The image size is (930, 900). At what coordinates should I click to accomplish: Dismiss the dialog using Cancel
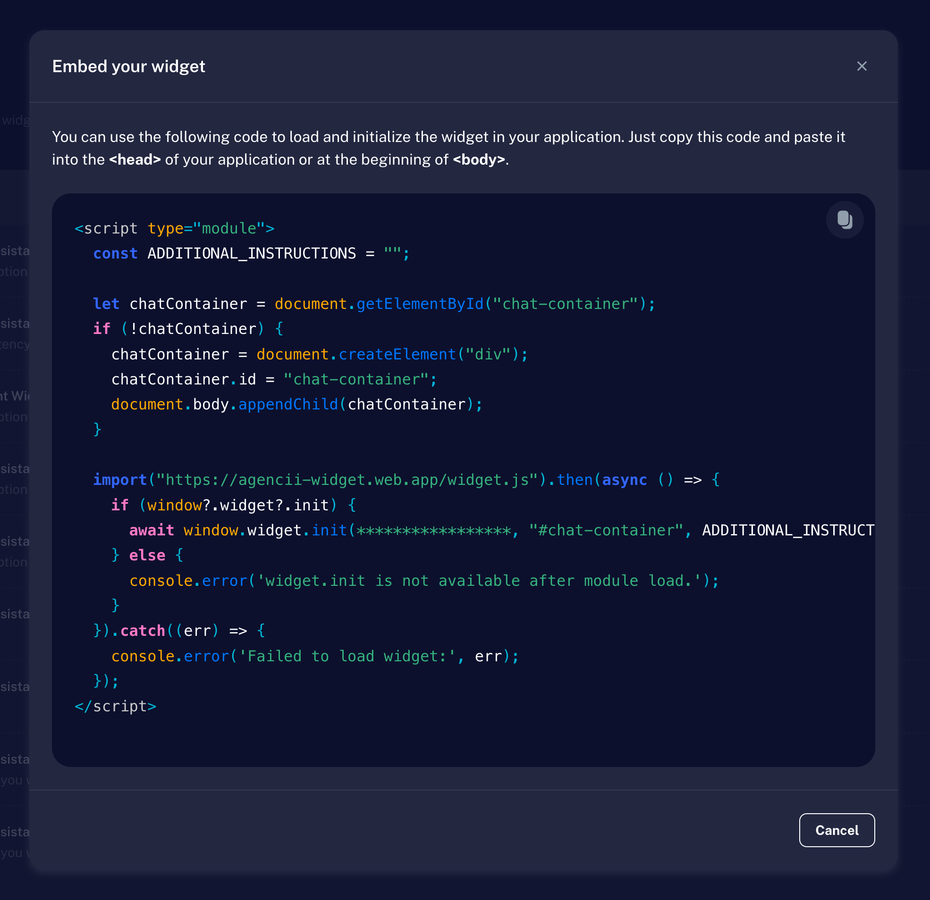pyautogui.click(x=837, y=830)
